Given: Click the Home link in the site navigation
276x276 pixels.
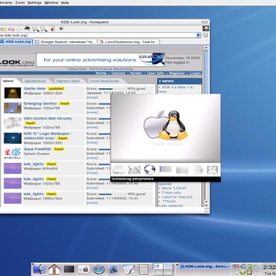Looking at the screenshot, I should 101,73.
